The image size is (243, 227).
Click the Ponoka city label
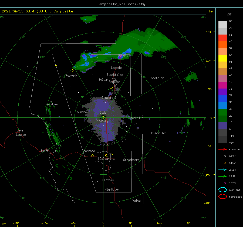tap(123, 56)
